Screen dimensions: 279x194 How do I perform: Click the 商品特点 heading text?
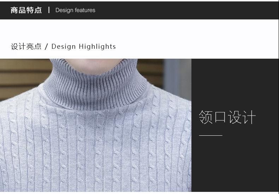[x=26, y=10]
